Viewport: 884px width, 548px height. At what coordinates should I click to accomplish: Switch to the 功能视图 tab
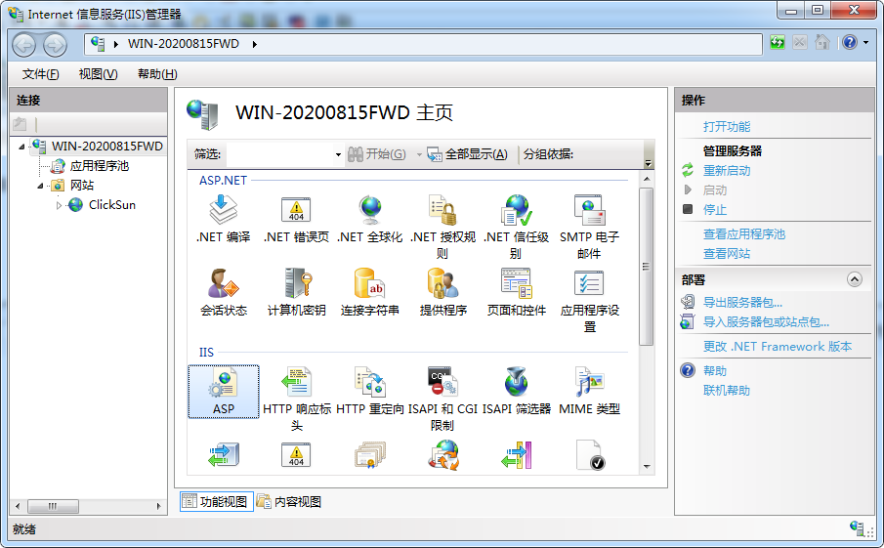217,501
